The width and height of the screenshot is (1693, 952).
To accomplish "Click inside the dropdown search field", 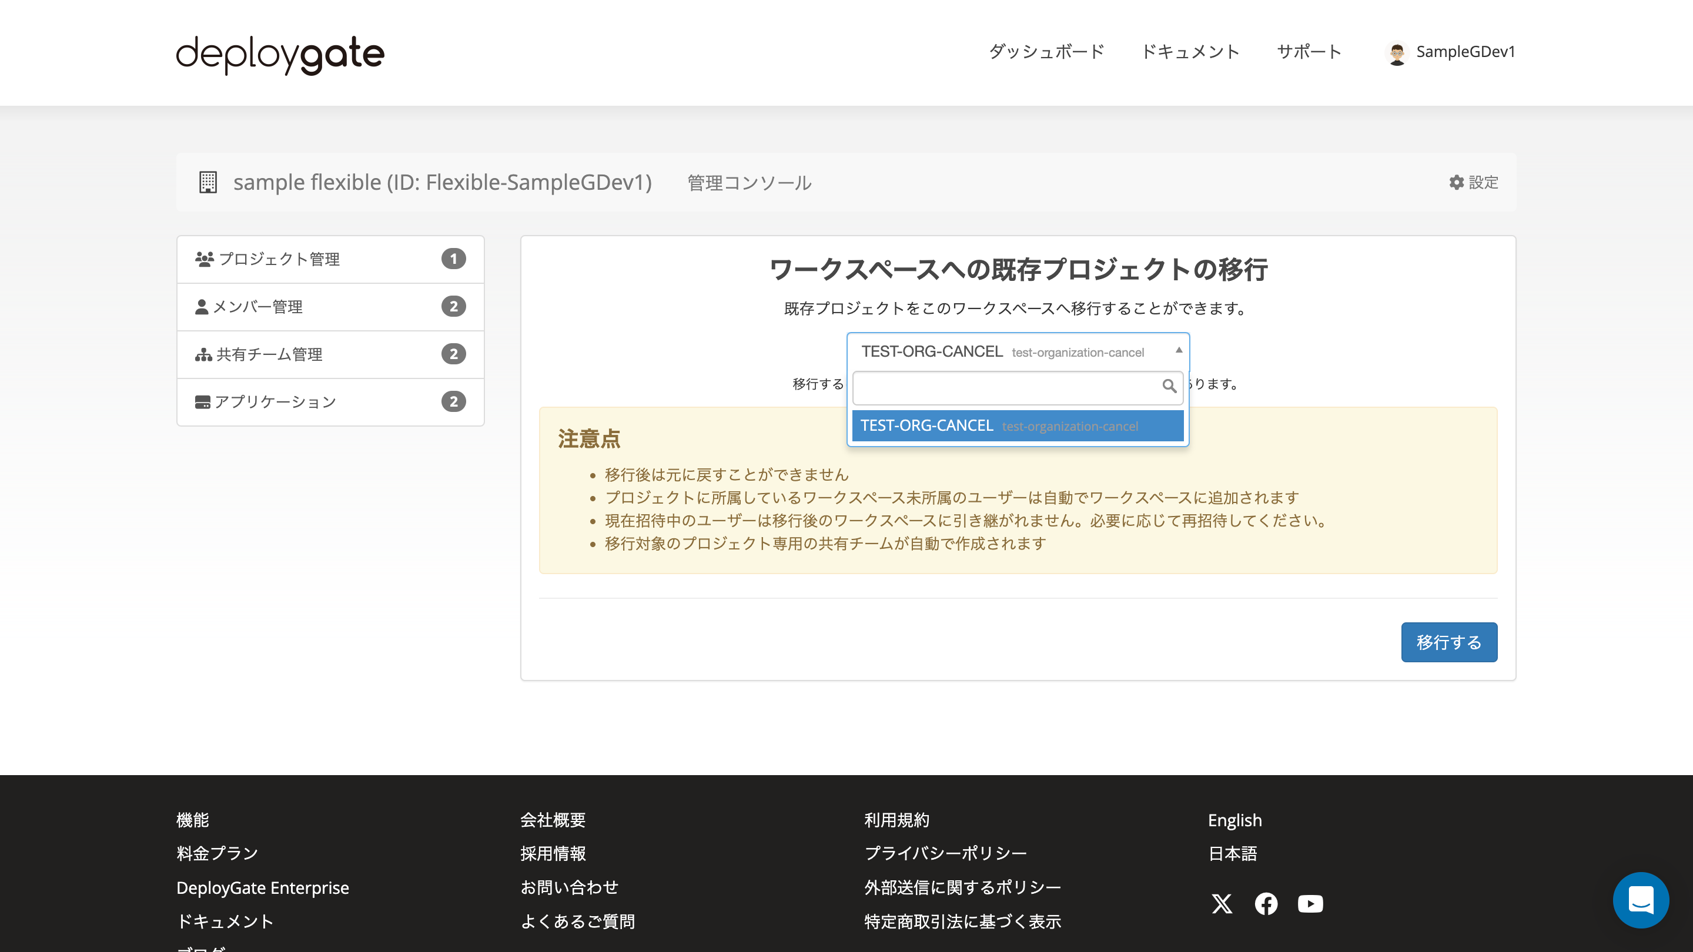I will (999, 387).
